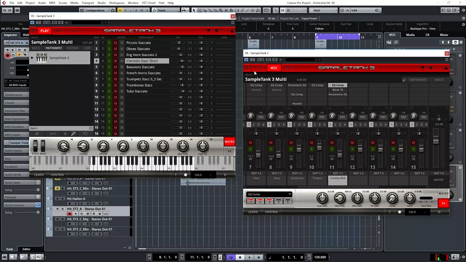
Task: Open shop cart icon in 03 SampleTank window
Action: (209, 31)
